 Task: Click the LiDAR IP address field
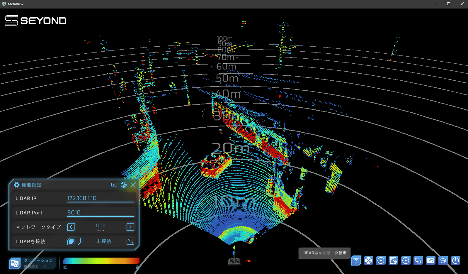point(101,198)
